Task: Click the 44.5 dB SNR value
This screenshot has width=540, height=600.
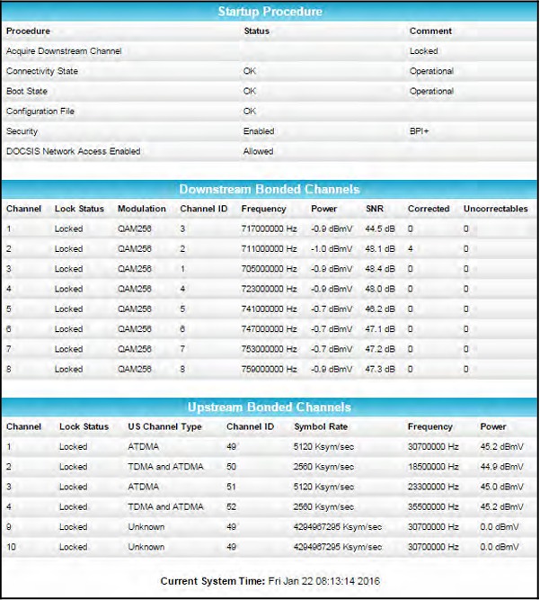Action: tap(380, 228)
